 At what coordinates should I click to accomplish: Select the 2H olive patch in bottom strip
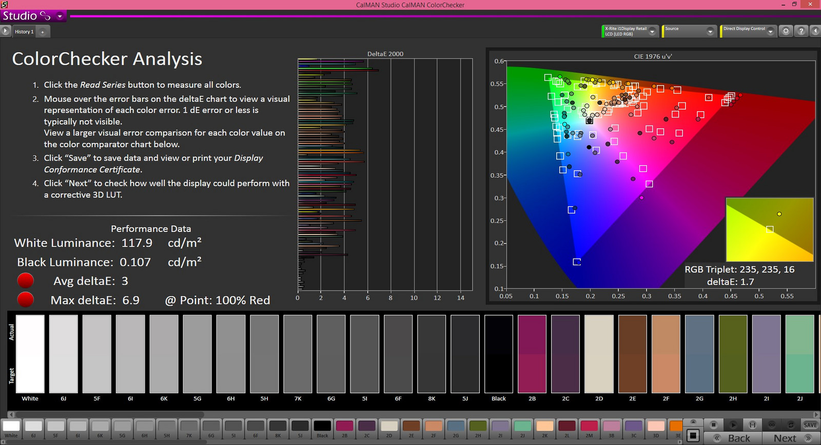478,429
